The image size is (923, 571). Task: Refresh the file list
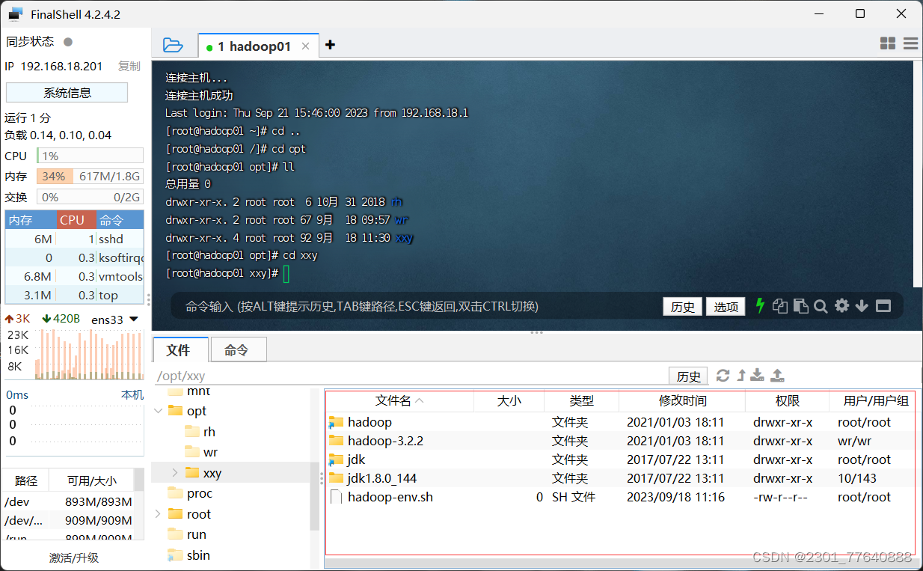723,375
